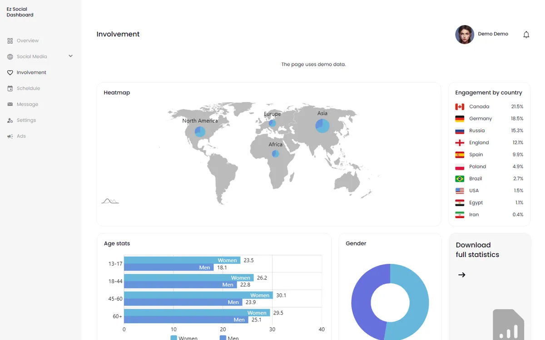Click the Egypt flag icon
Image resolution: width=545 pixels, height=340 pixels.
coord(460,203)
